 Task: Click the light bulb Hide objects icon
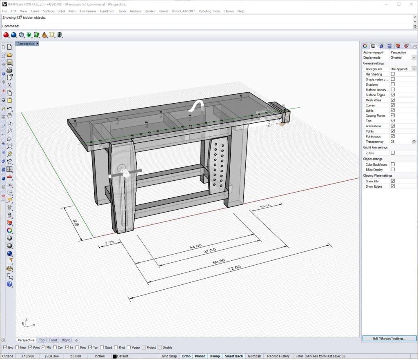9,207
